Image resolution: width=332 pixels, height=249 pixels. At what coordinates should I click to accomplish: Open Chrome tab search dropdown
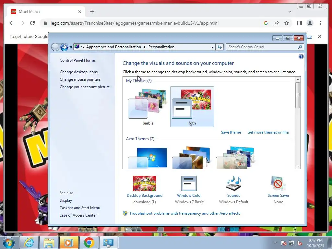(x=290, y=12)
